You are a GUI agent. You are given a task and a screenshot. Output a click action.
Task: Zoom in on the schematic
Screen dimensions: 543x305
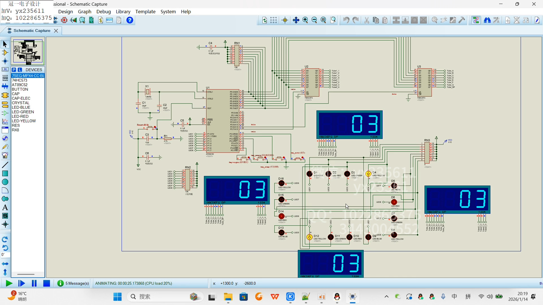point(305,20)
